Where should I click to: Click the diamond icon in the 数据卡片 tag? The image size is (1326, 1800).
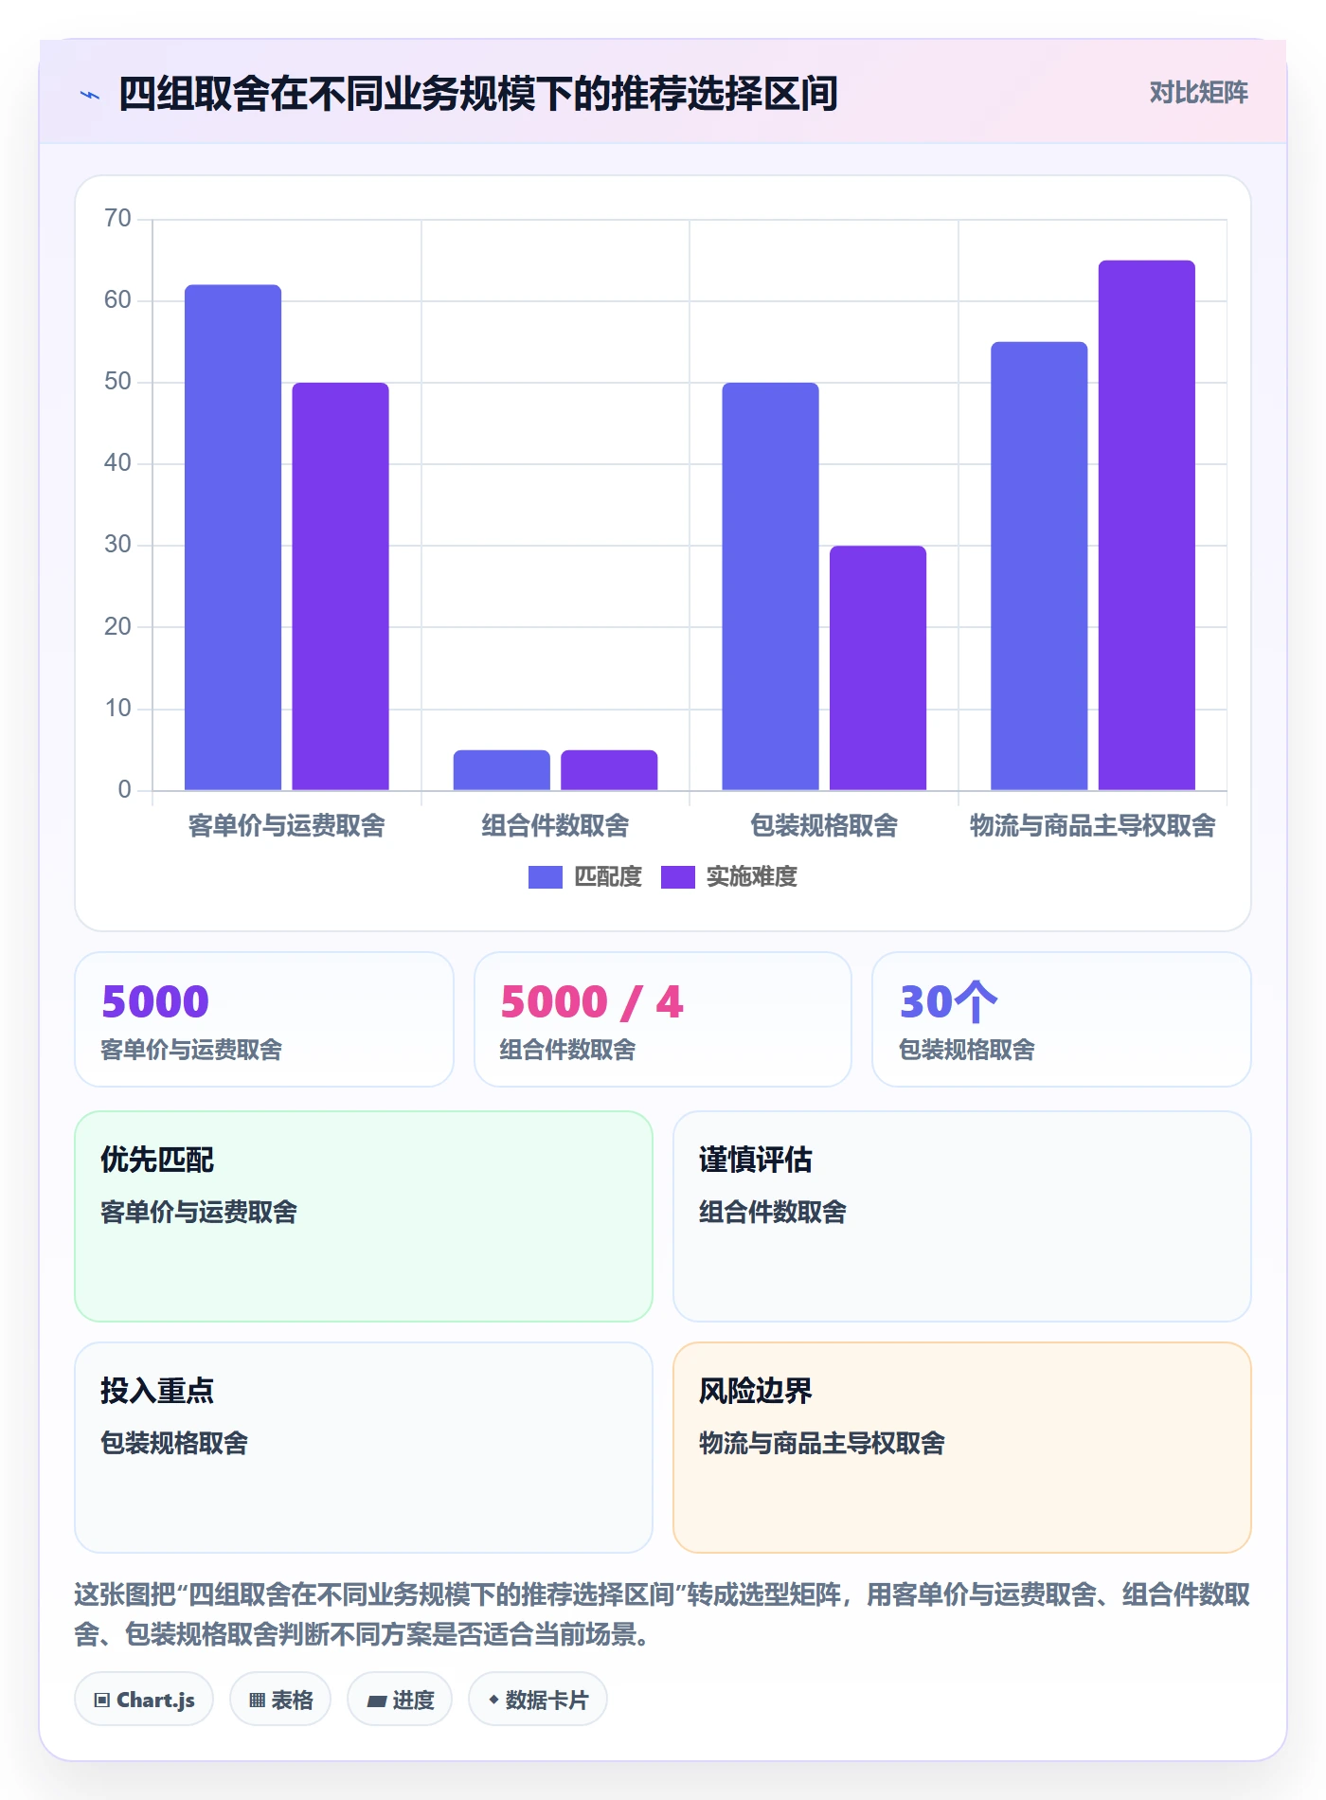(x=493, y=1701)
